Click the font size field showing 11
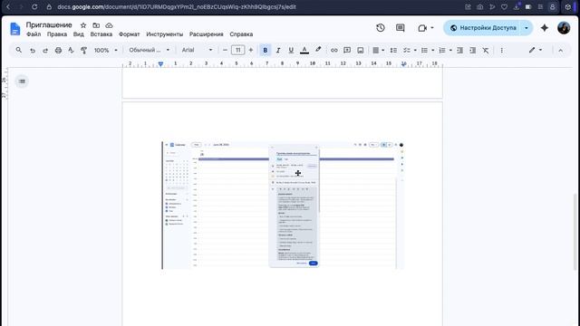This screenshot has height=326, width=580. 237,50
